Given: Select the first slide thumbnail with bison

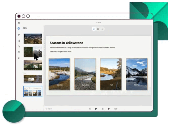Looking at the screenshot, I should [33, 39].
